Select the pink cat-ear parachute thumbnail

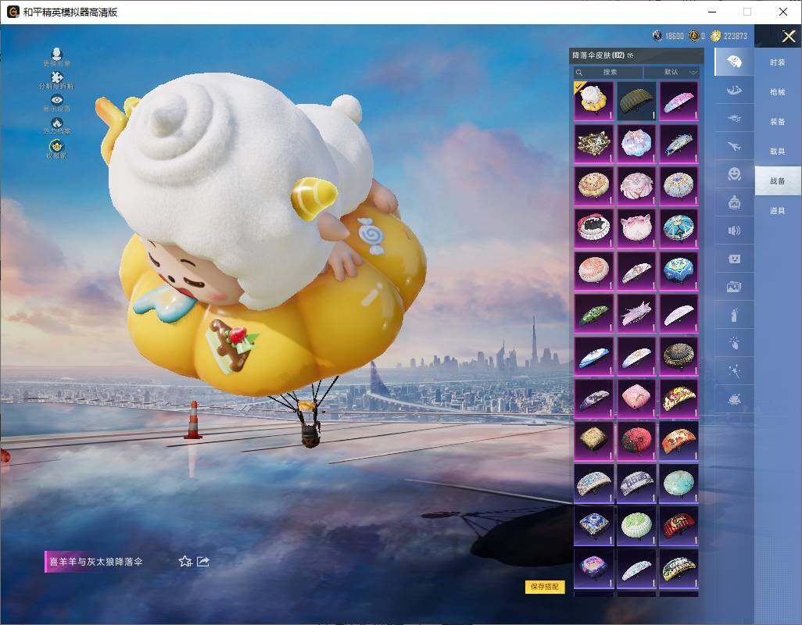pos(636,228)
